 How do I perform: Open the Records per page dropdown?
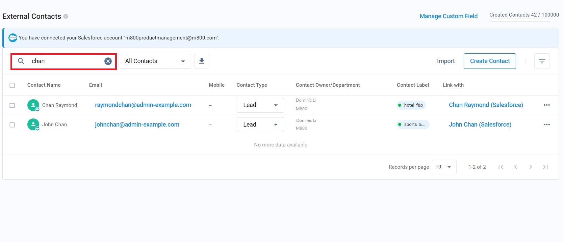coord(444,167)
